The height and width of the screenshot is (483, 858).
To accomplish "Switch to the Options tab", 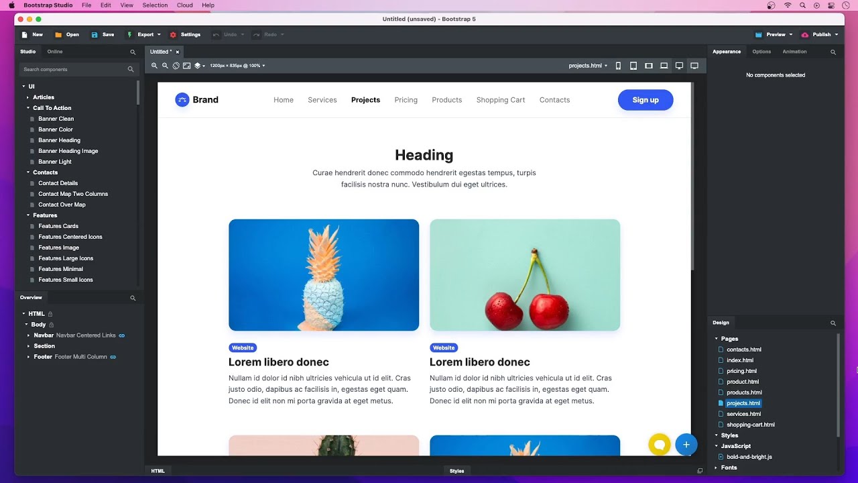I will (x=761, y=52).
